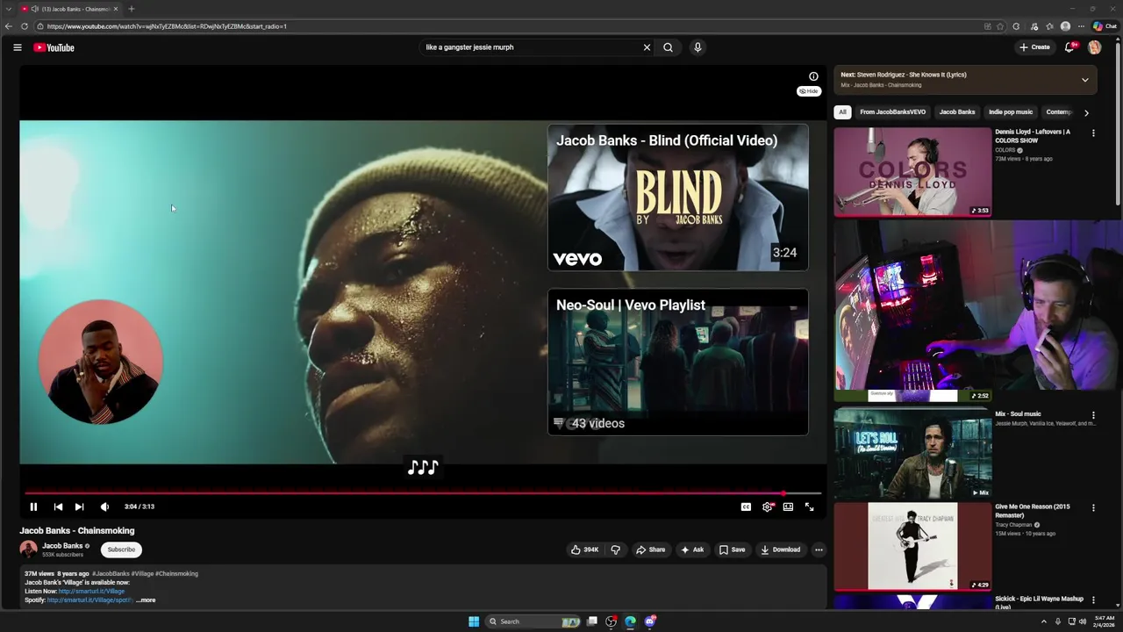Open more actions below the video
Screen dimensions: 1123x632
819,549
